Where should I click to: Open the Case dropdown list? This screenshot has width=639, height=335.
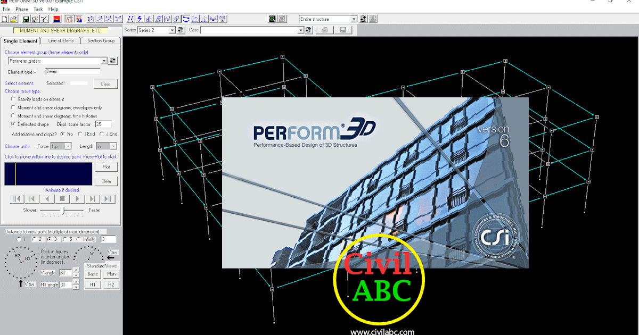[x=300, y=30]
